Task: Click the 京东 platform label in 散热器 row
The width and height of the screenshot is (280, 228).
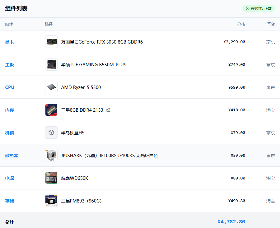Action: [x=271, y=155]
